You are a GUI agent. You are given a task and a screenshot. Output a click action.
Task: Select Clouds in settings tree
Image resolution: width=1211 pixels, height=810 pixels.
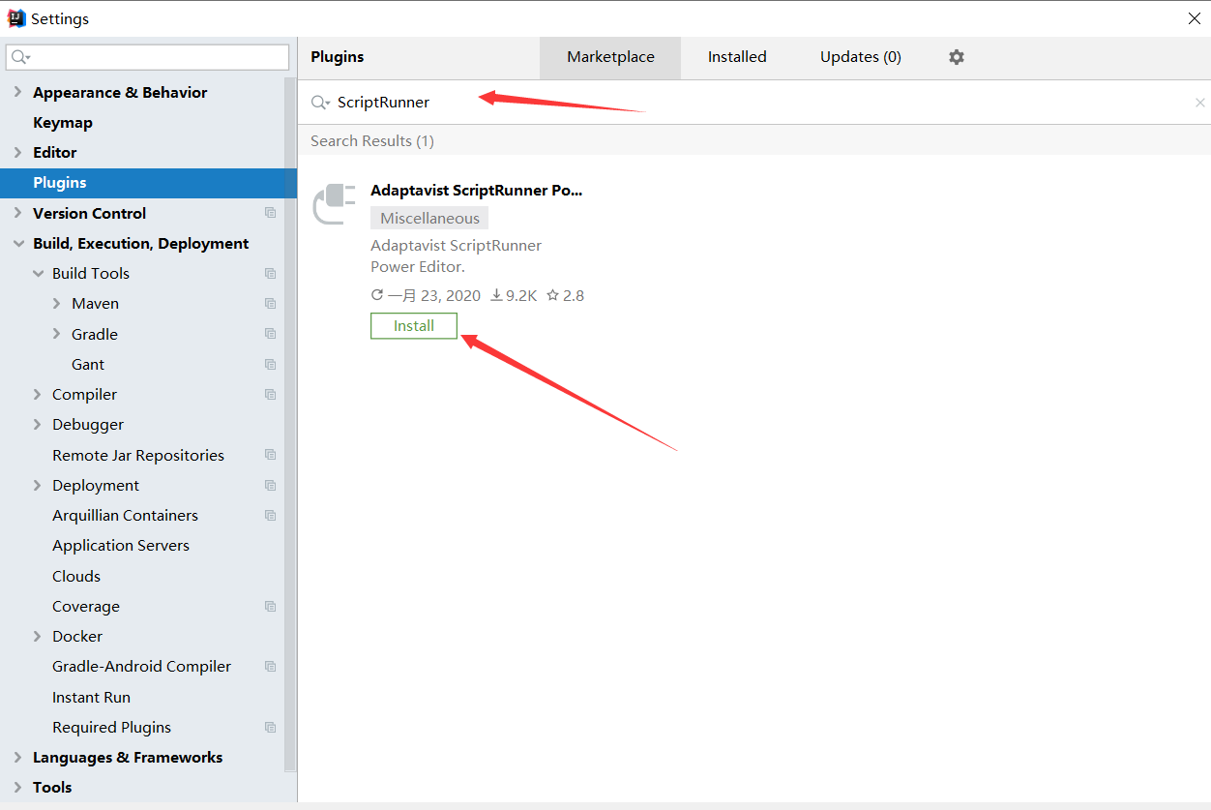tap(76, 576)
